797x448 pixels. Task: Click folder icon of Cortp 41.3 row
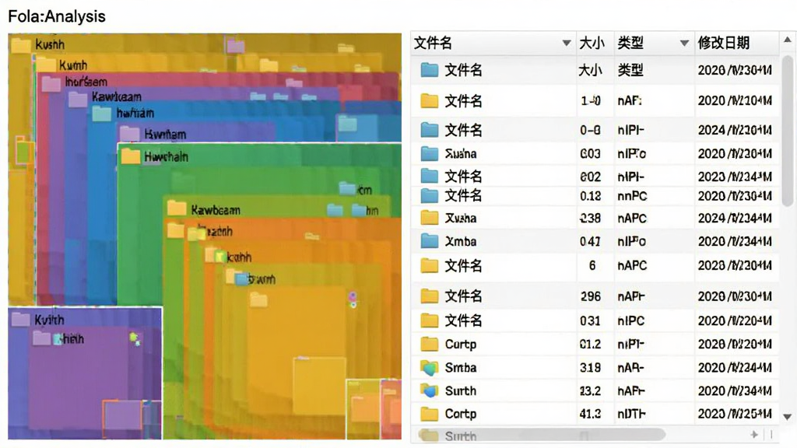430,414
